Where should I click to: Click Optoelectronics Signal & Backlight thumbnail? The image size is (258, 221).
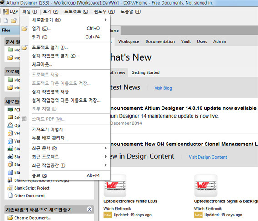[x=206, y=185]
